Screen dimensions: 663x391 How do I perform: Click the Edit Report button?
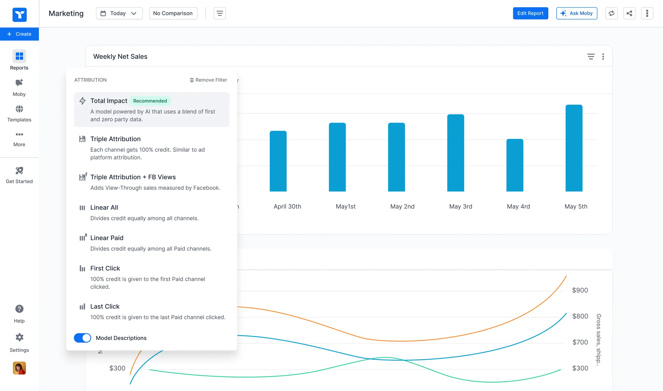tap(530, 13)
